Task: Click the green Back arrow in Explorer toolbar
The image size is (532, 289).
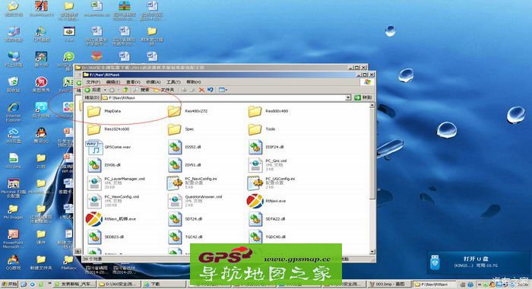Action: point(87,90)
